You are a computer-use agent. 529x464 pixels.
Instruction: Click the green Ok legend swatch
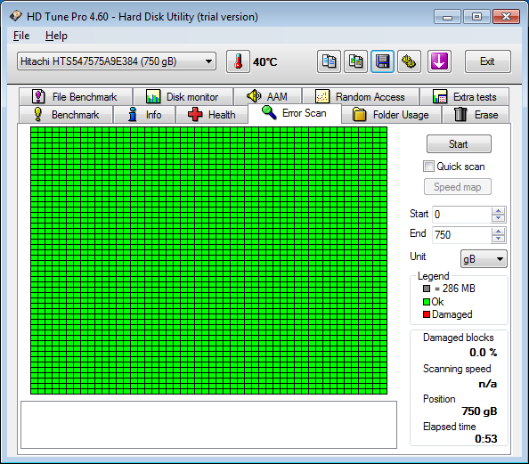pos(427,302)
